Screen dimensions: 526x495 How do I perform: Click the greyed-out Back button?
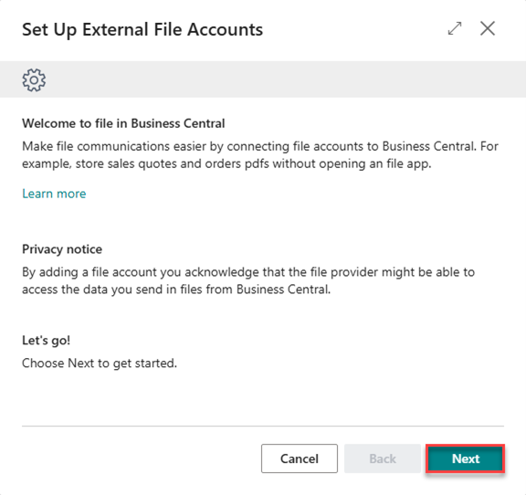pos(383,458)
